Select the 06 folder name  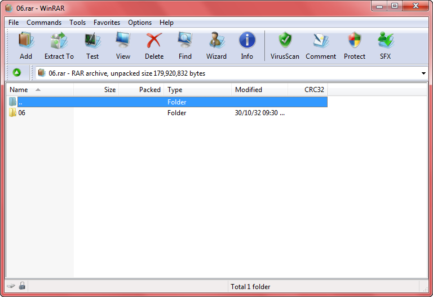point(21,113)
